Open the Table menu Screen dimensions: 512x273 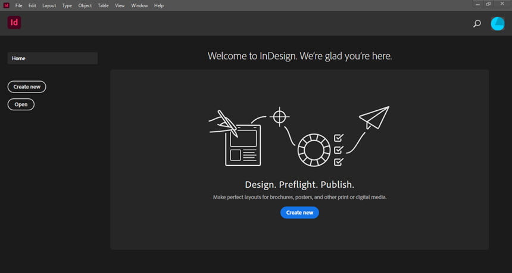[103, 5]
